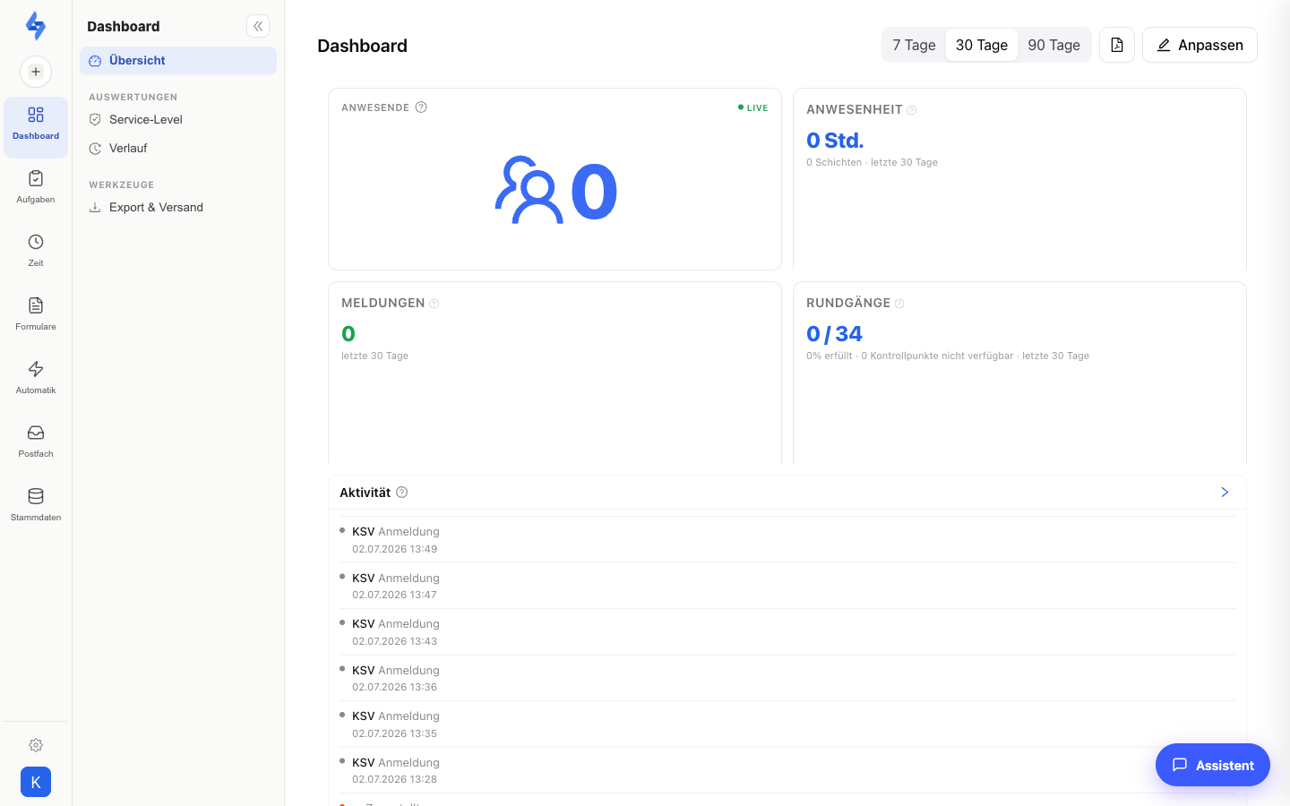Image resolution: width=1290 pixels, height=806 pixels.
Task: Click the app logo at the top of the sidebar
Action: click(x=36, y=26)
